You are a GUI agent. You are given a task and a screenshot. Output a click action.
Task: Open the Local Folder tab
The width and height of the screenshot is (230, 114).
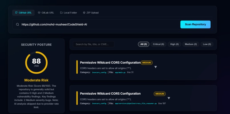tap(68, 13)
